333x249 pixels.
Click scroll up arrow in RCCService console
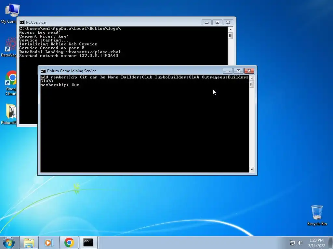pyautogui.click(x=231, y=30)
